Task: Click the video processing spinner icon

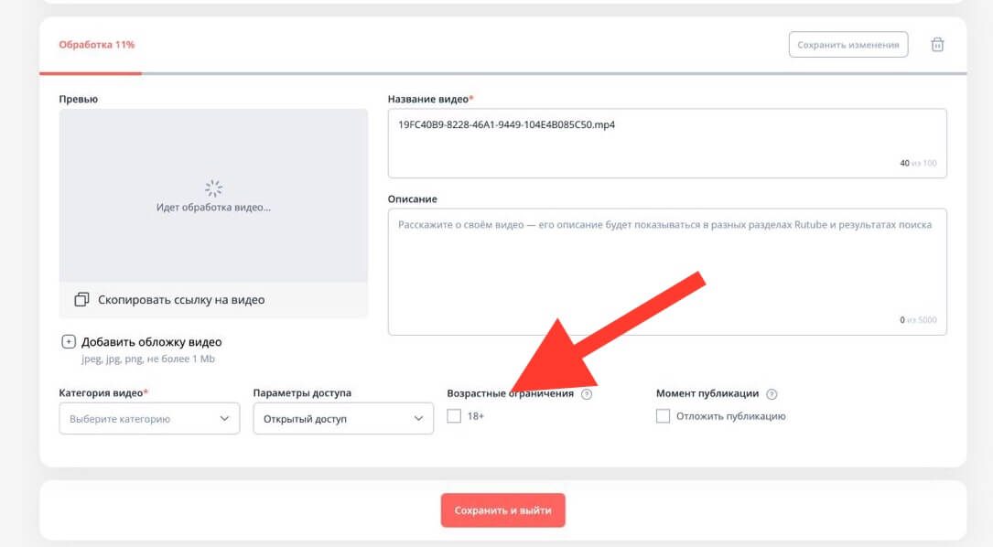Action: click(213, 188)
